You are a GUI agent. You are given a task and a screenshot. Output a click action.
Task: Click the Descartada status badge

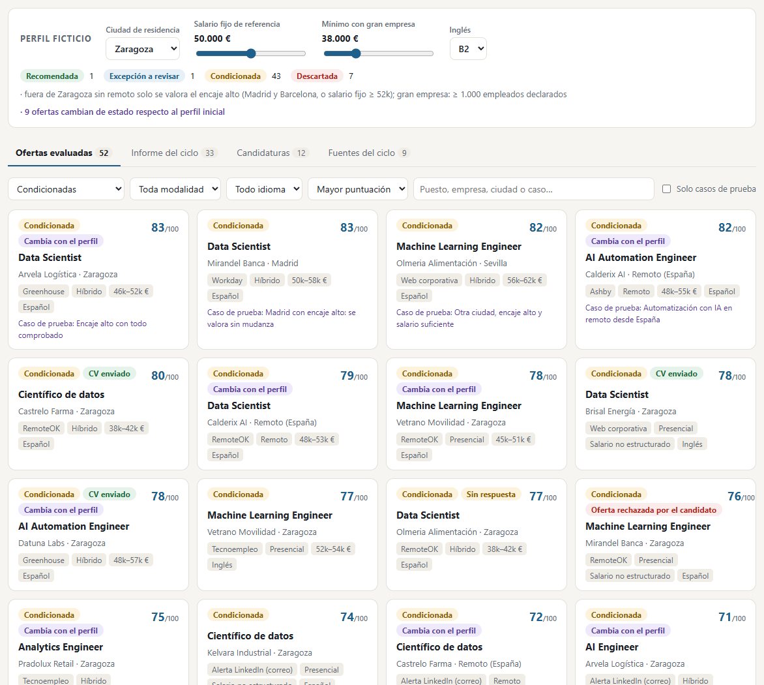tap(317, 76)
